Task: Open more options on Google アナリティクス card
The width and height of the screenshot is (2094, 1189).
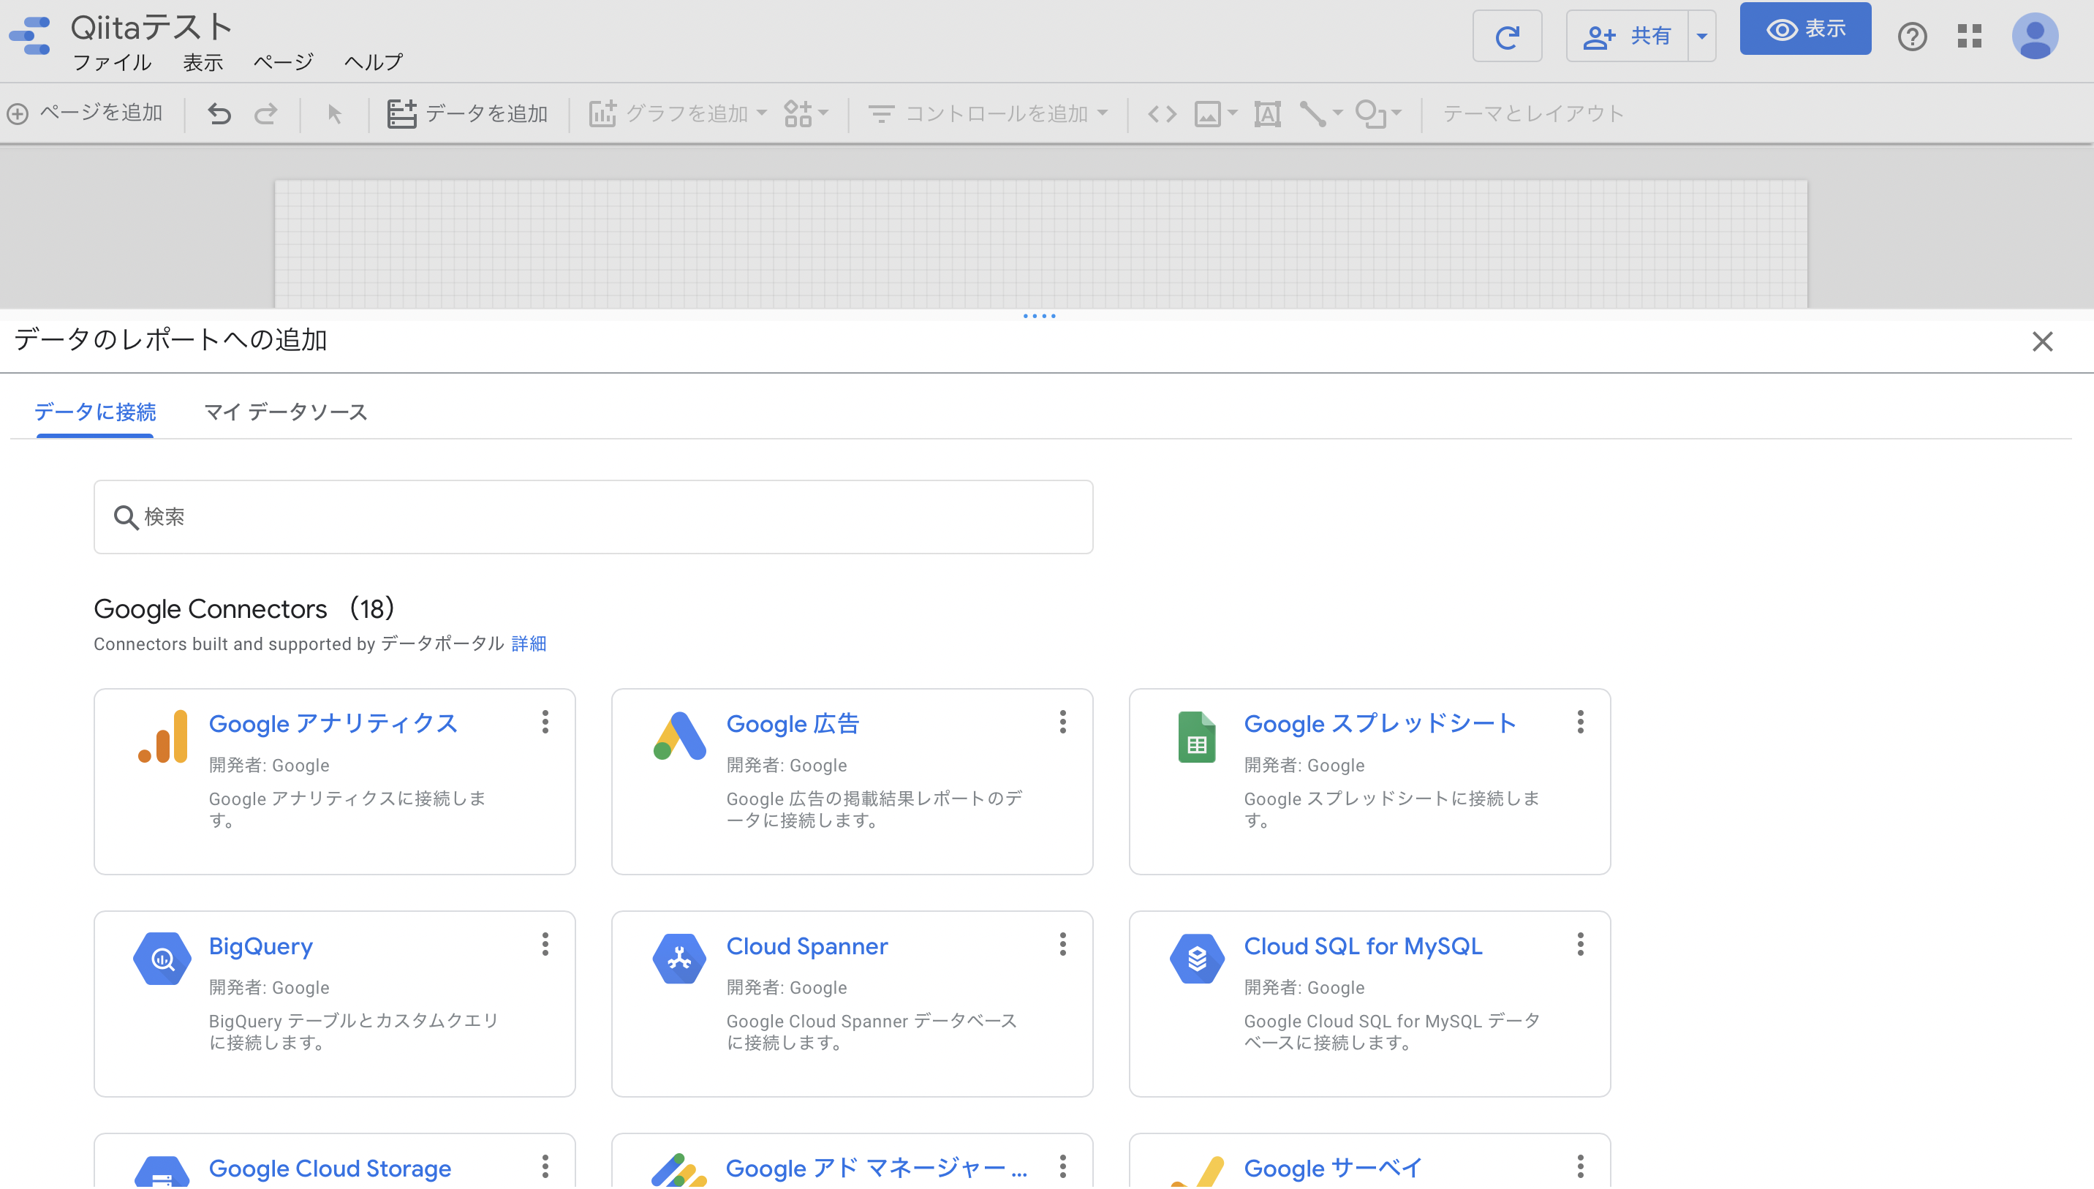Action: pyautogui.click(x=545, y=722)
